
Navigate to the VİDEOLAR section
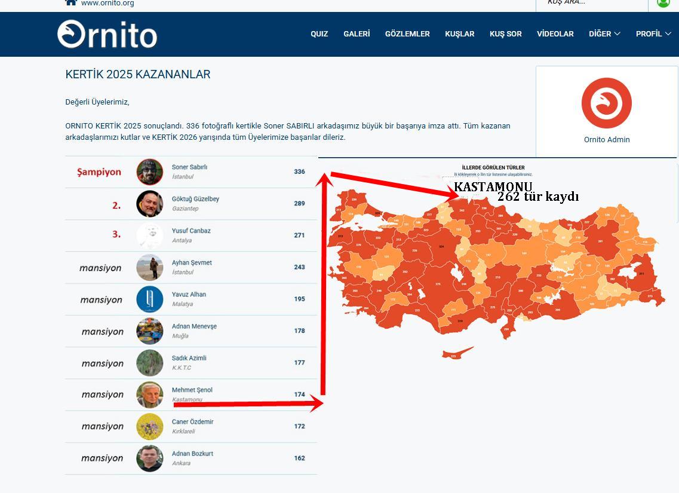[555, 34]
